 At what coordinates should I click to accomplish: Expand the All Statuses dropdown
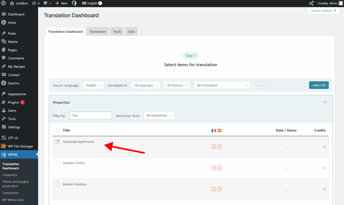177,85
